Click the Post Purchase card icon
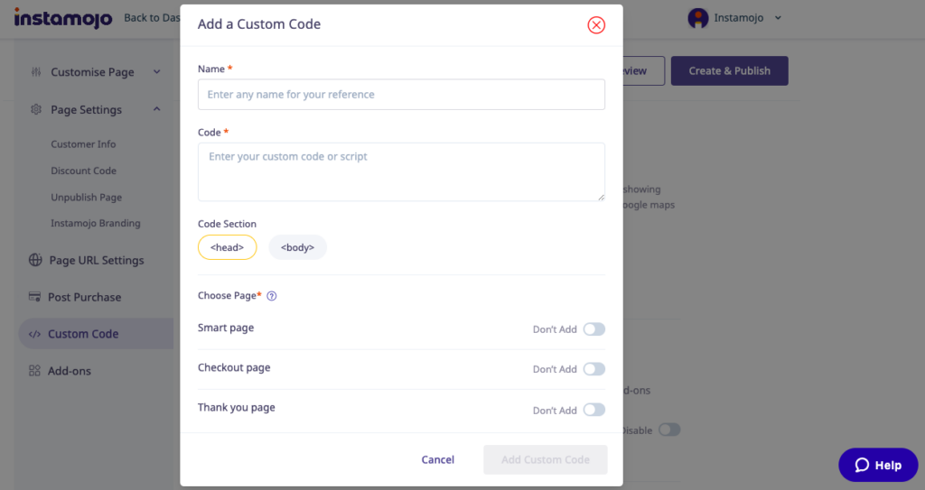Image resolution: width=925 pixels, height=490 pixels. [x=34, y=297]
